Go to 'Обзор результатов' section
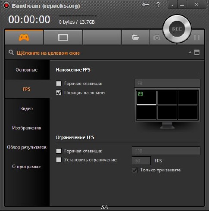This screenshot has width=209, height=211. tap(27, 147)
